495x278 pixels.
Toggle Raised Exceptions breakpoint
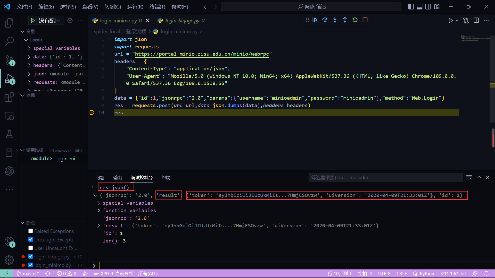point(31,231)
